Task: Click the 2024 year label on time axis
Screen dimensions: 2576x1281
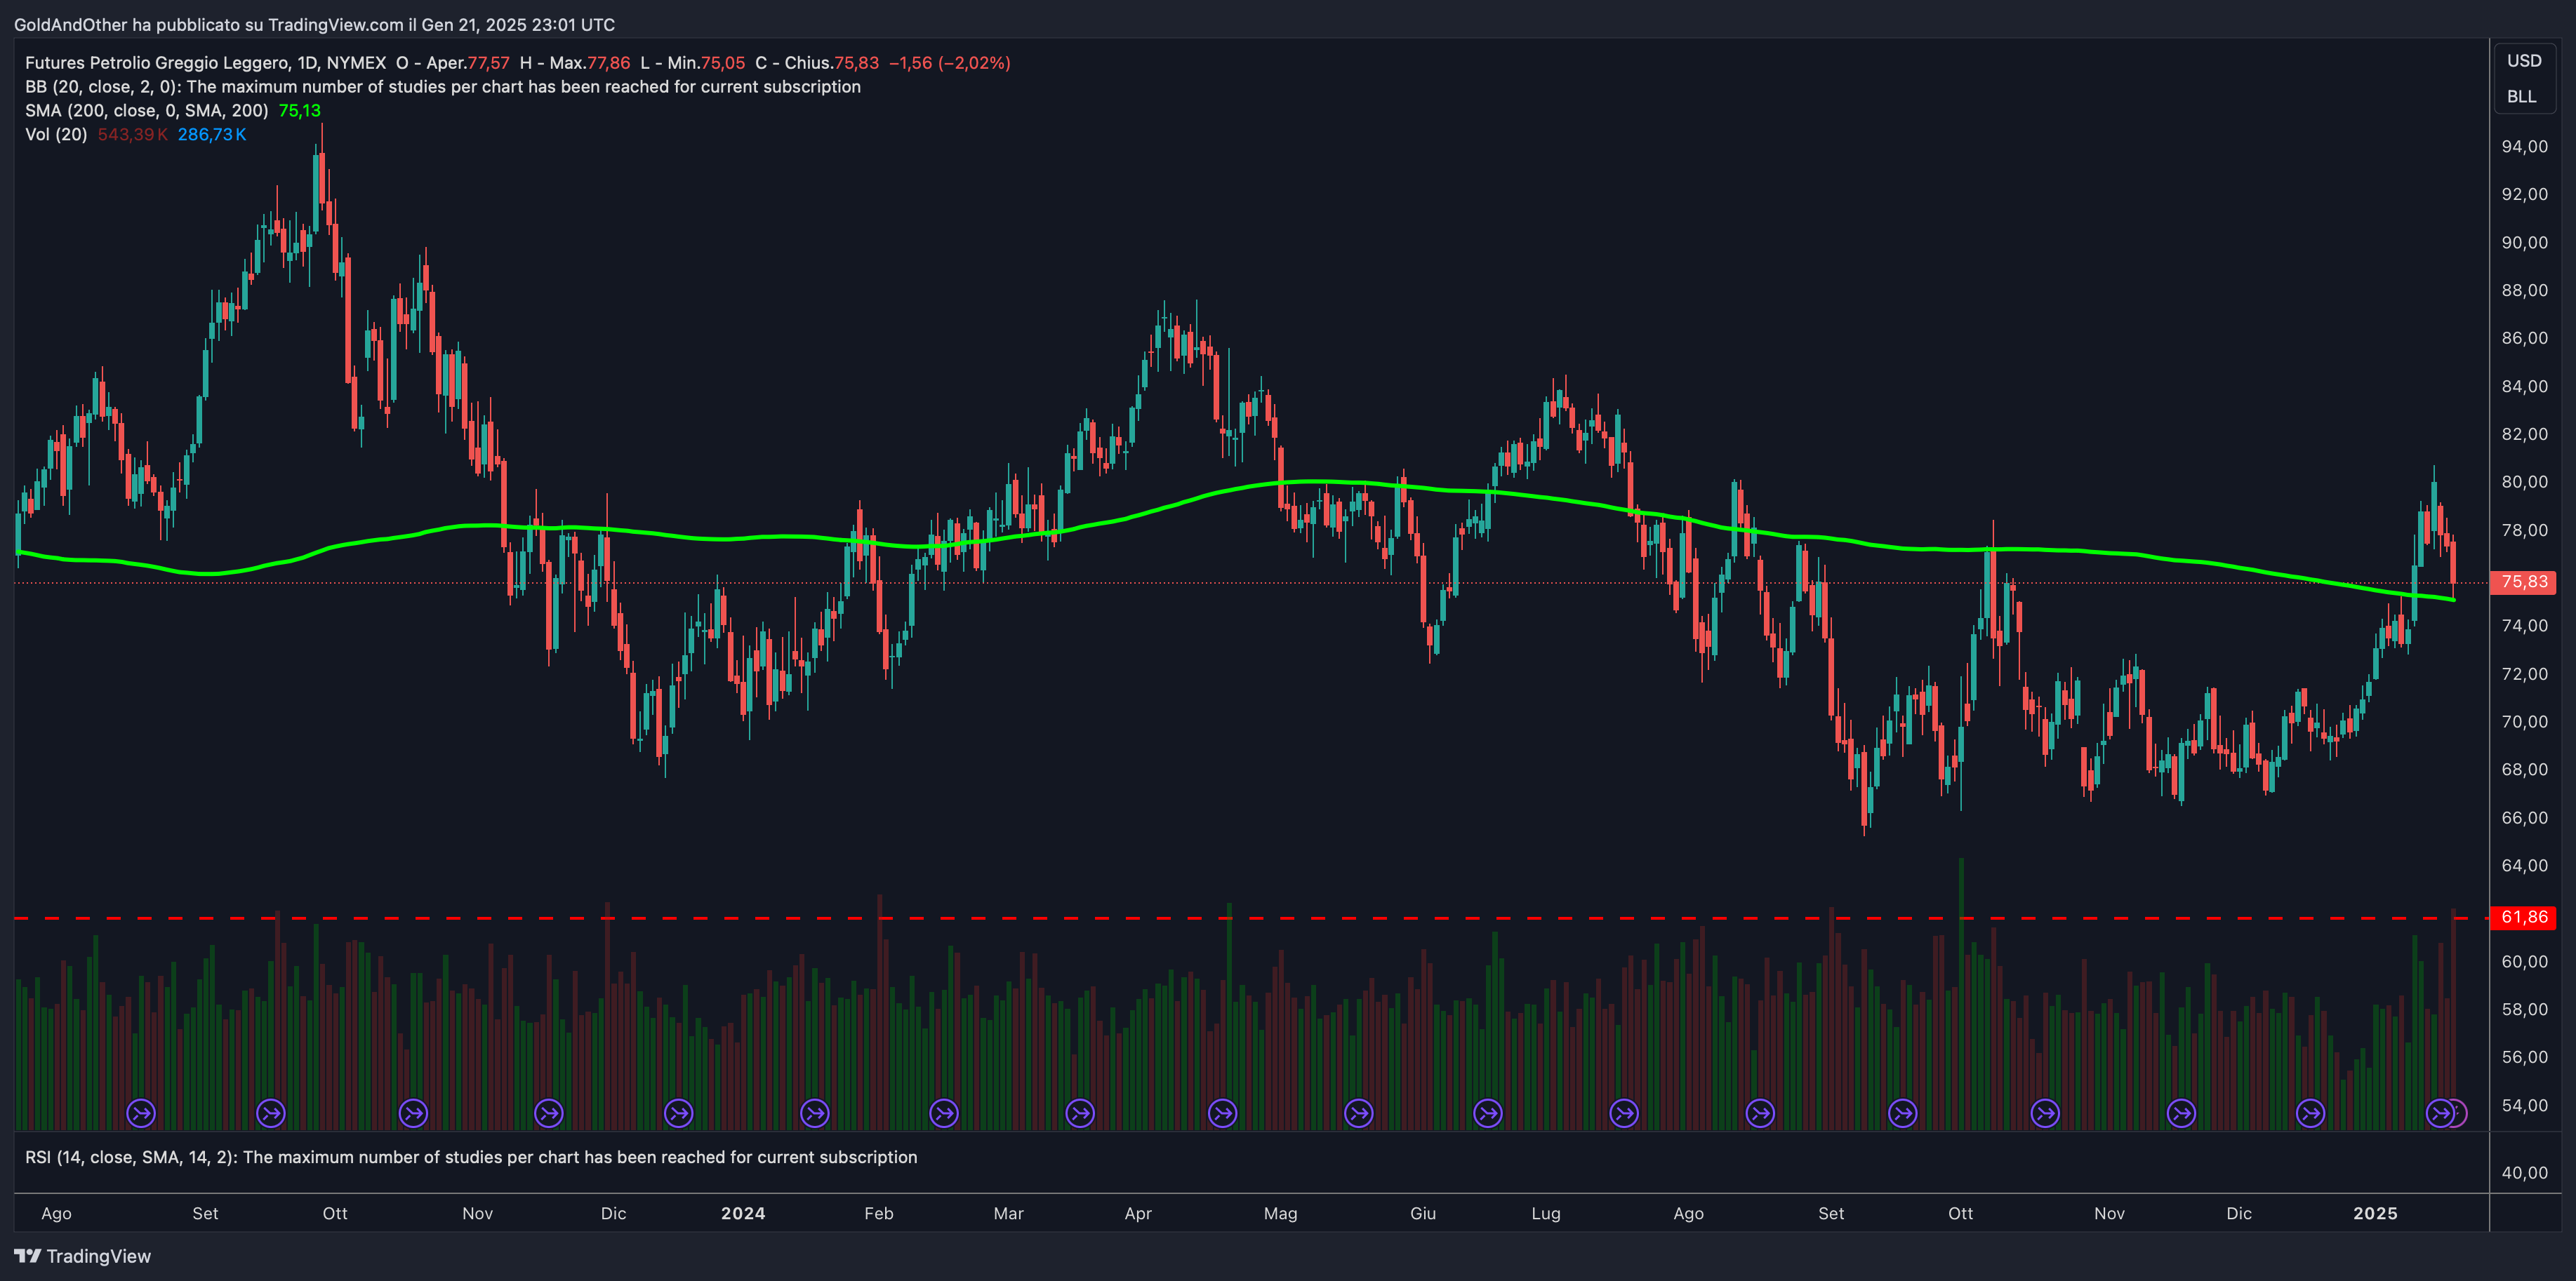Action: pyautogui.click(x=743, y=1213)
